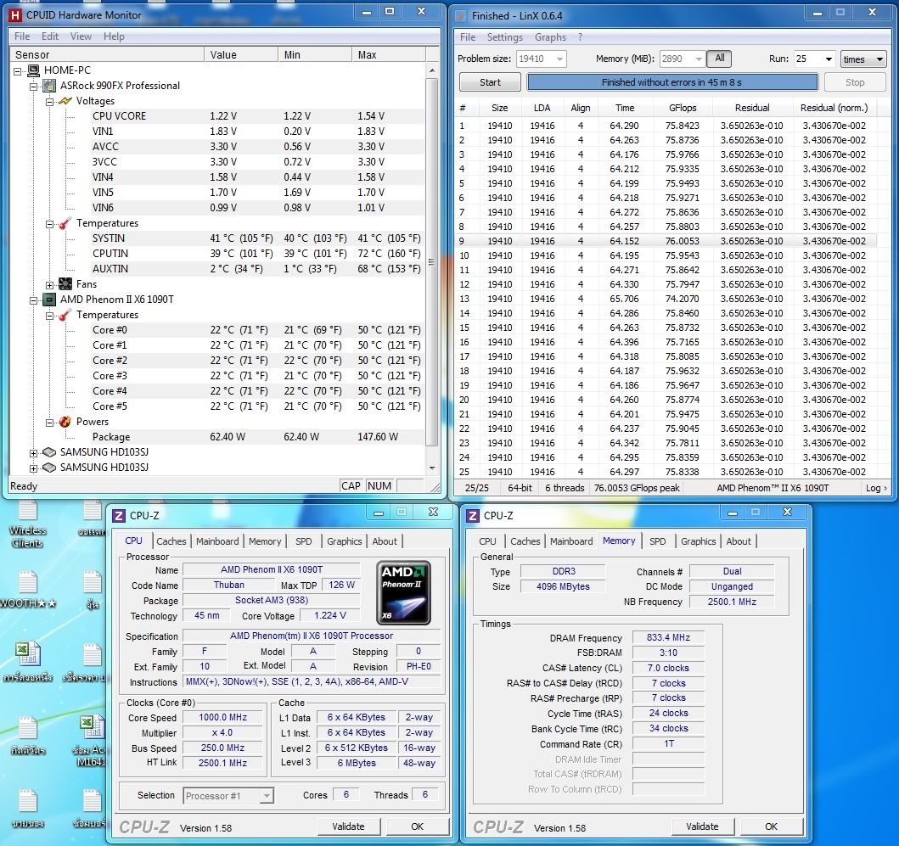Click the Voltages lightning icon
Image resolution: width=899 pixels, height=846 pixels.
coord(65,101)
